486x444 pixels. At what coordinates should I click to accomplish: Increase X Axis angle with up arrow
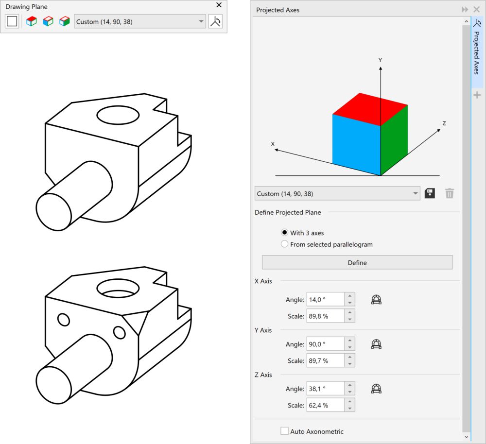tap(349, 296)
